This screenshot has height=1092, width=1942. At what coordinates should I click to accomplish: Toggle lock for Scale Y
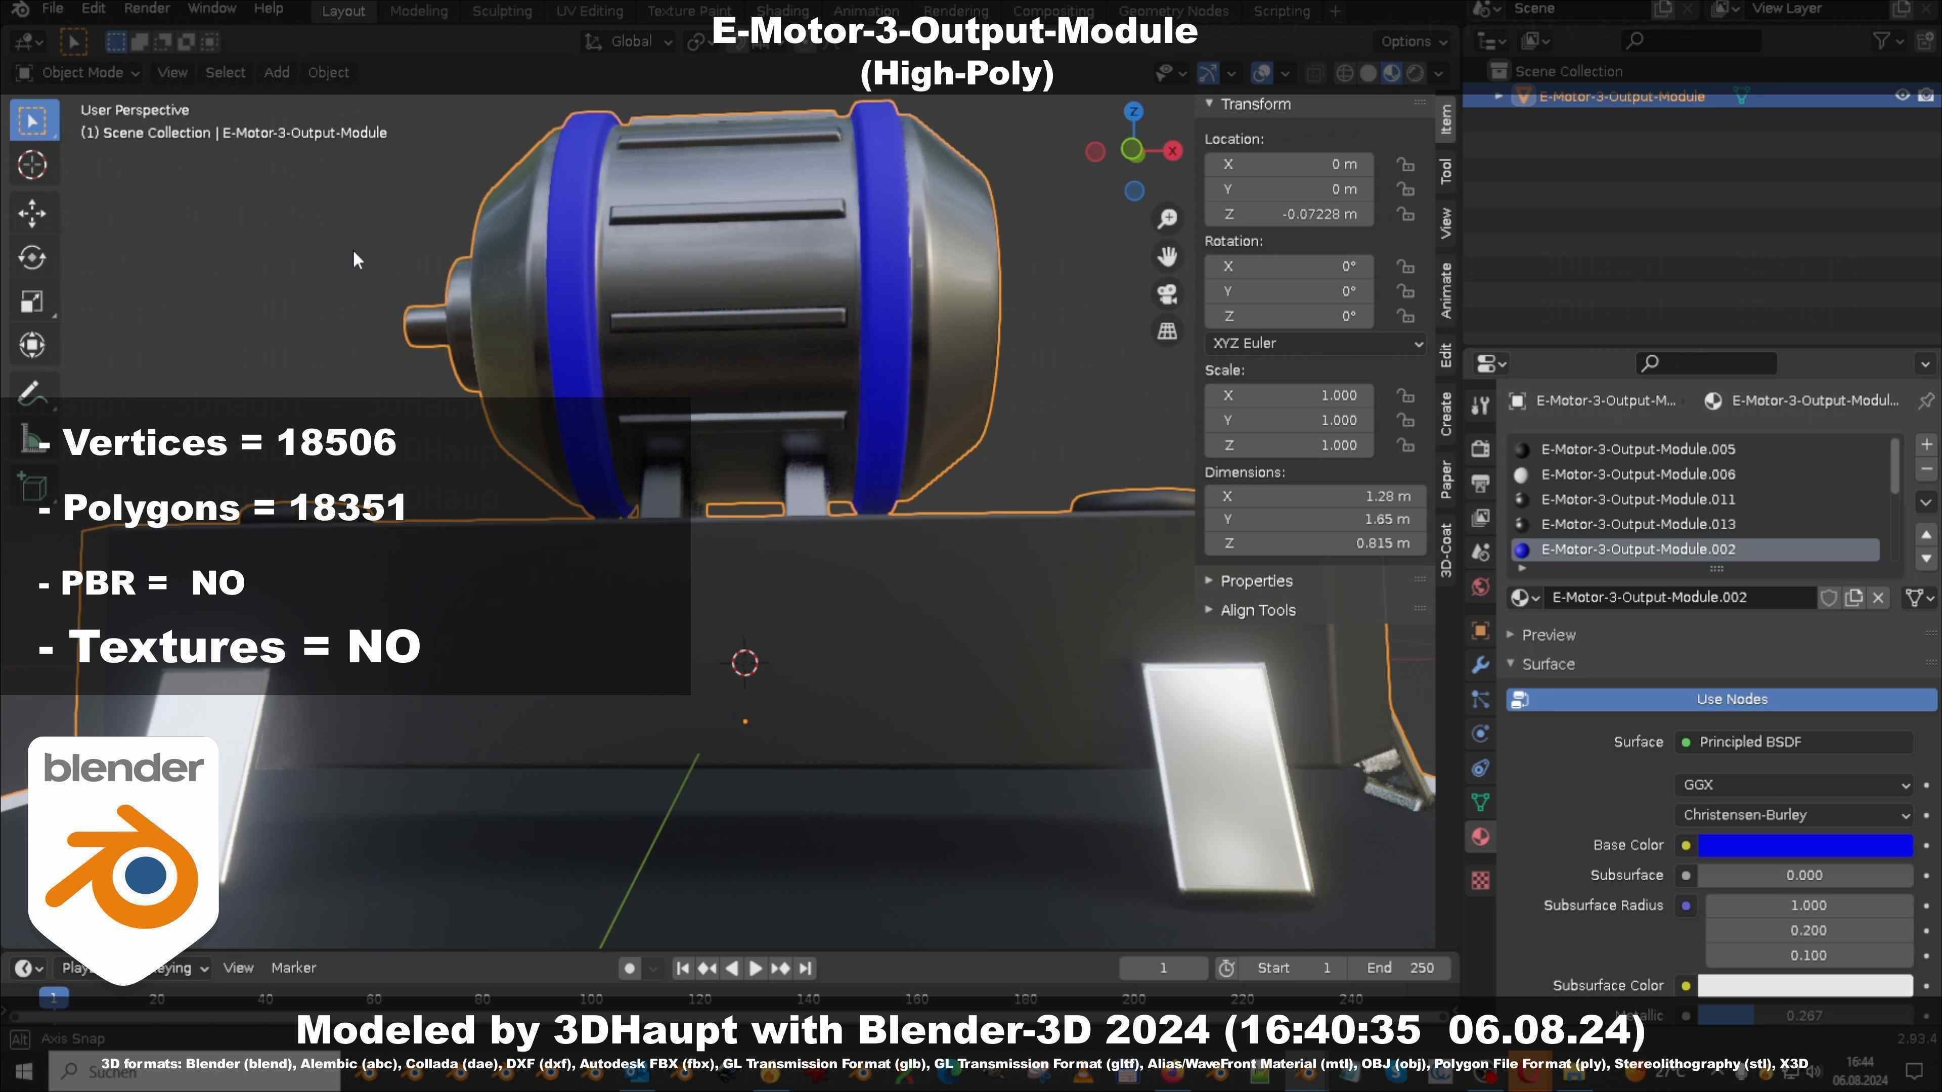click(1405, 421)
